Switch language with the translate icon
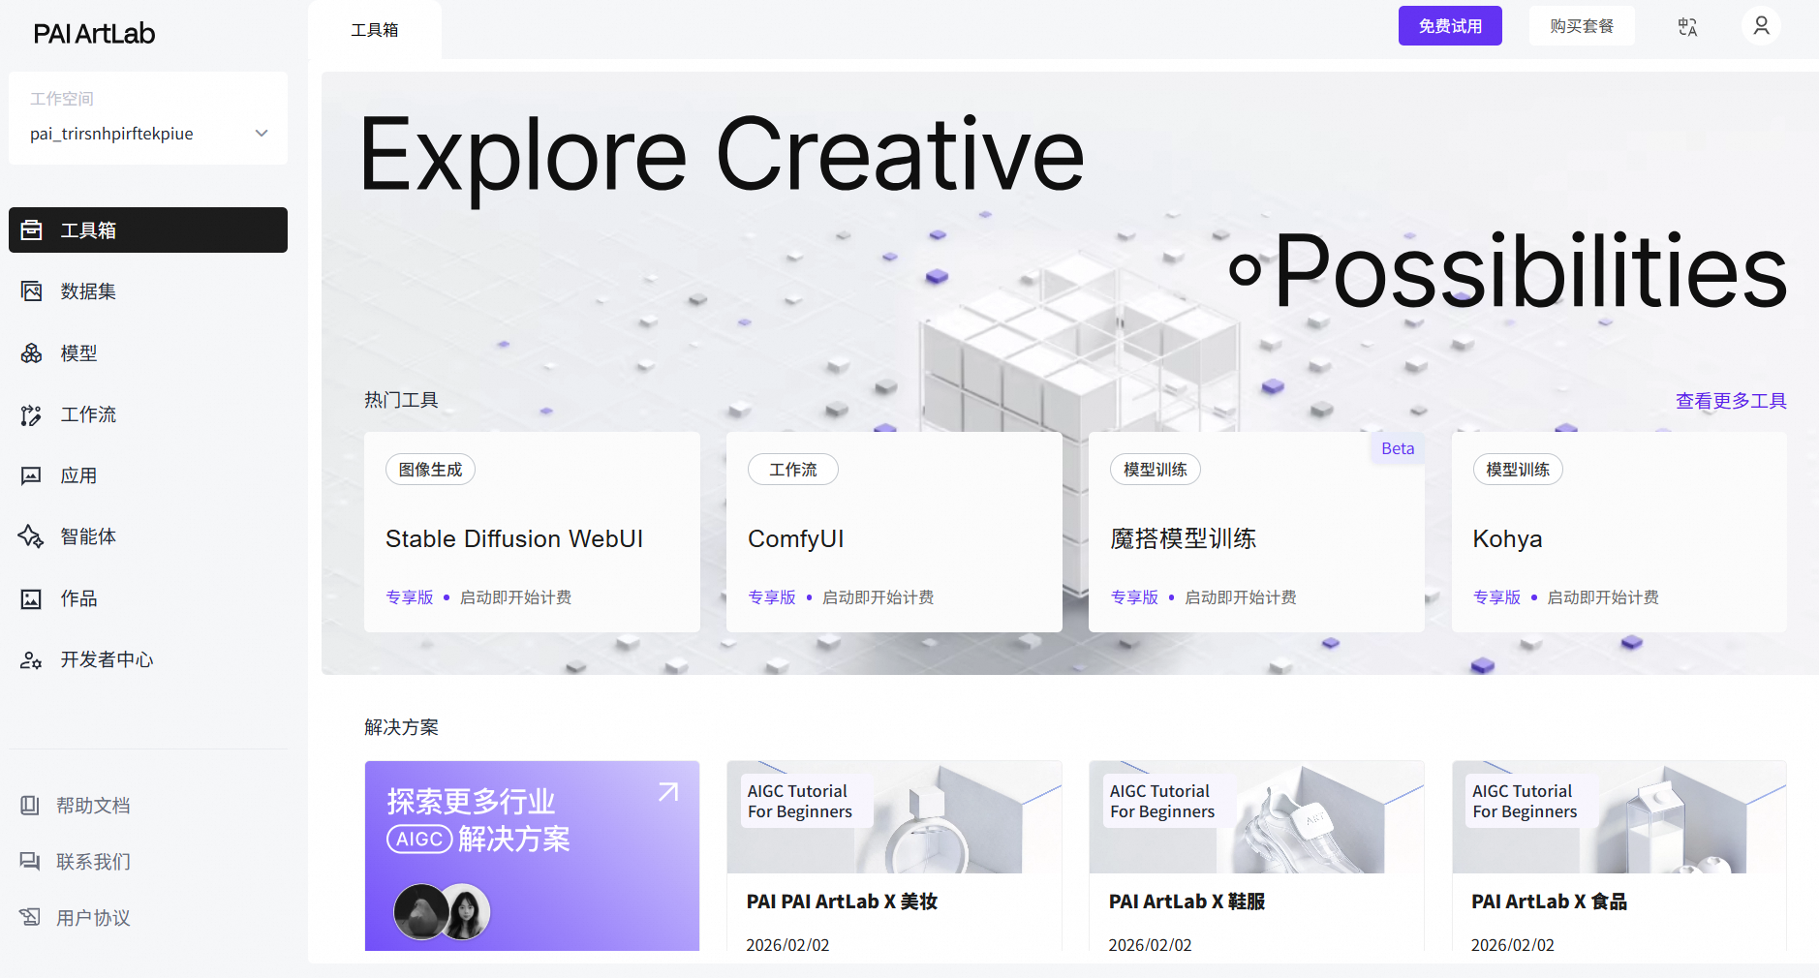 pos(1687,27)
